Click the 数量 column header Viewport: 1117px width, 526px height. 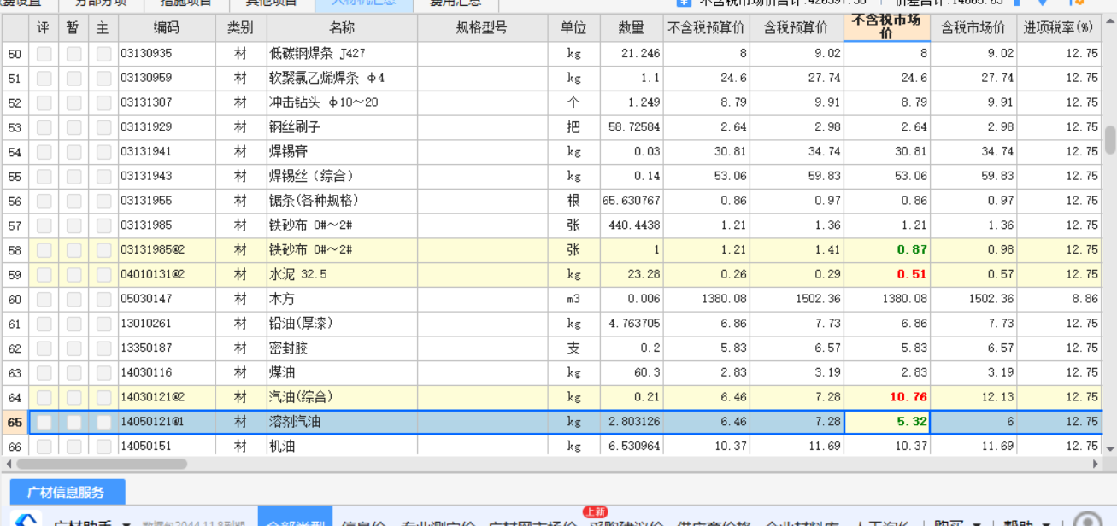(x=632, y=28)
